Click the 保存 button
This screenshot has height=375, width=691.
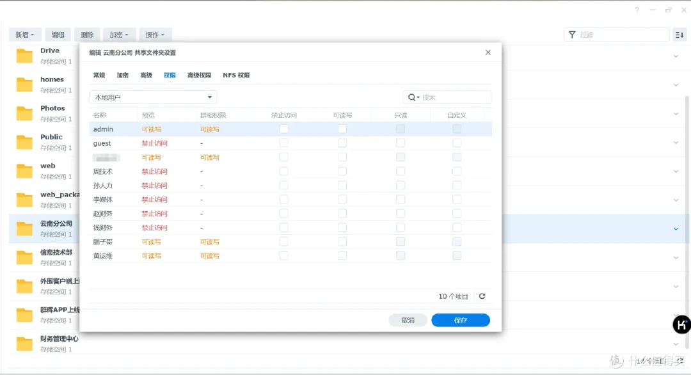pos(461,321)
